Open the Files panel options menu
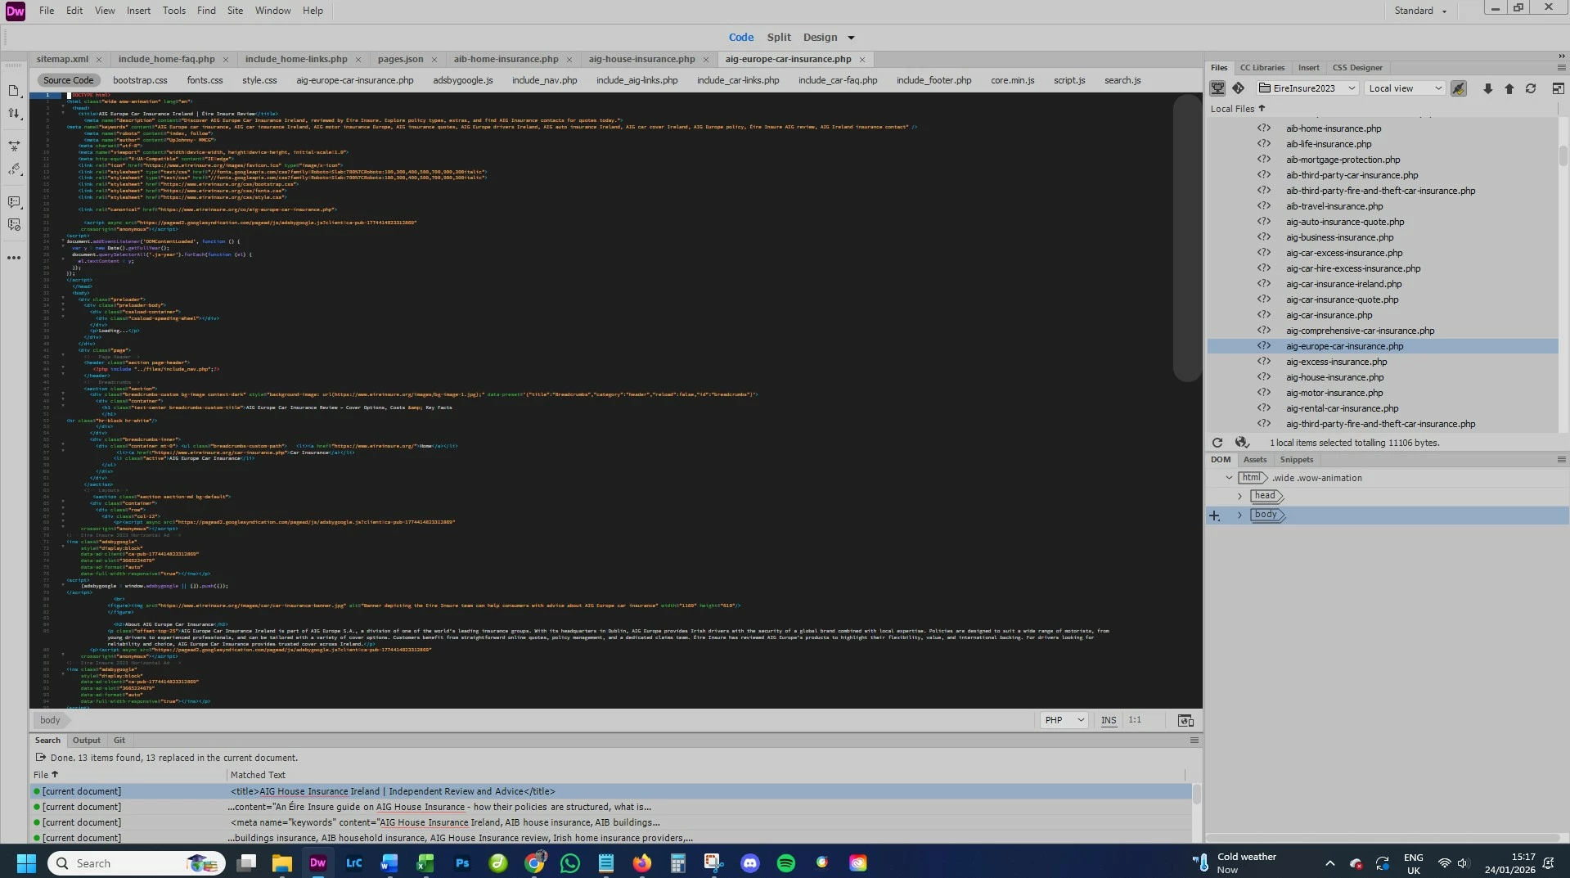Image resolution: width=1570 pixels, height=878 pixels. click(1561, 68)
